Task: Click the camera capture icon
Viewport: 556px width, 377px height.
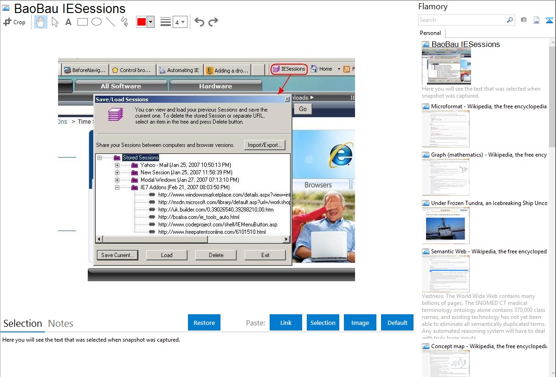Action: [x=524, y=20]
